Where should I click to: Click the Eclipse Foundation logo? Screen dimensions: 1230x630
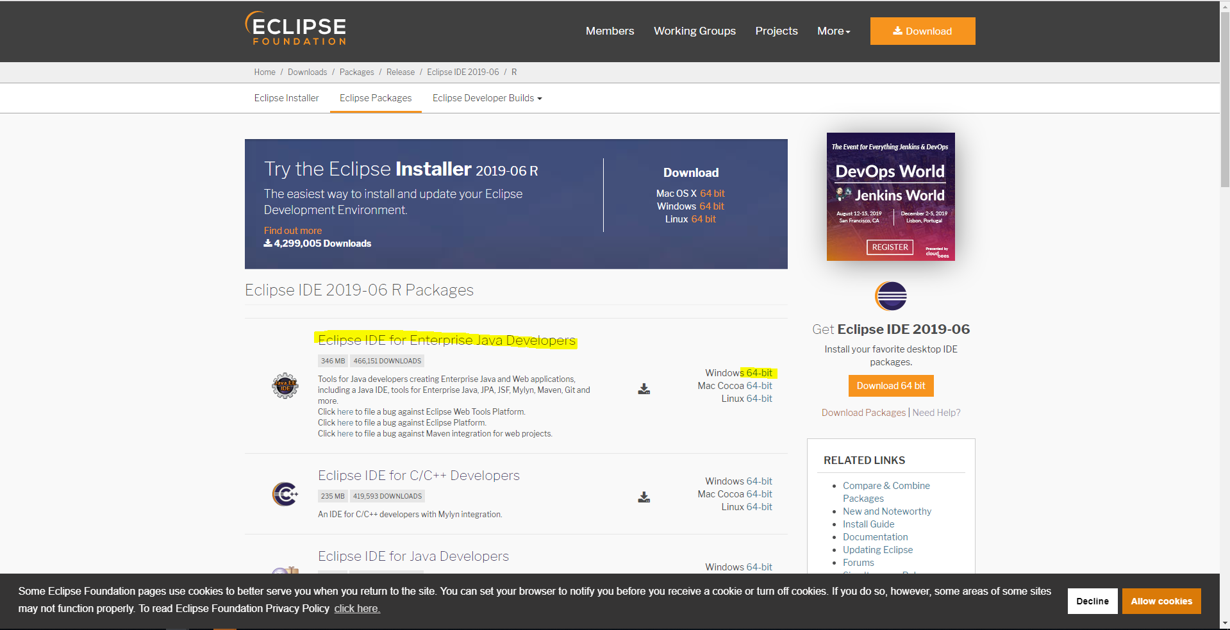[x=295, y=29]
